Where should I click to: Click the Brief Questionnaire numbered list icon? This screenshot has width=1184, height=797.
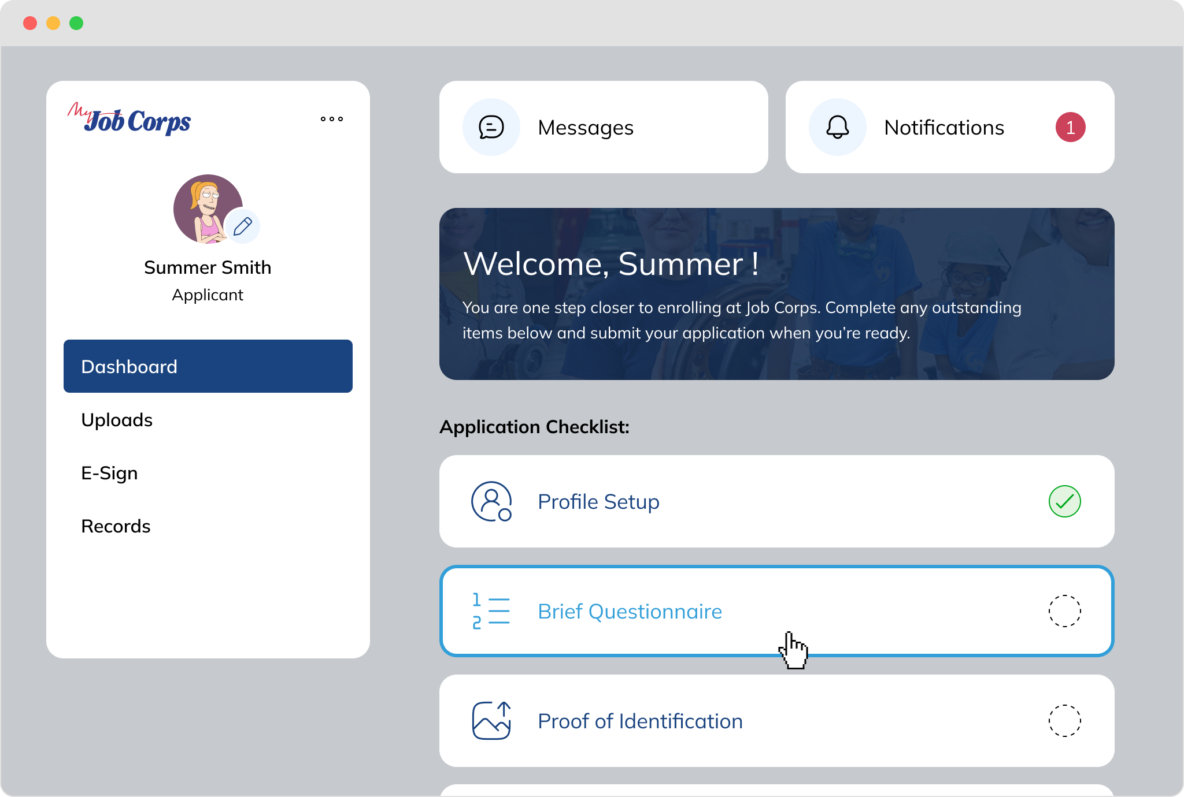point(491,611)
